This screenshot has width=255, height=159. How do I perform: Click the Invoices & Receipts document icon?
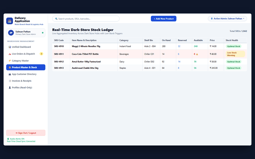pos(10,81)
